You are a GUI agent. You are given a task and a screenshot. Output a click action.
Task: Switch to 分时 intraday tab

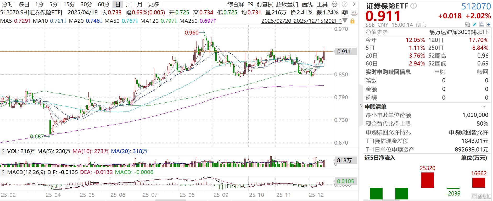[x=7, y=4]
